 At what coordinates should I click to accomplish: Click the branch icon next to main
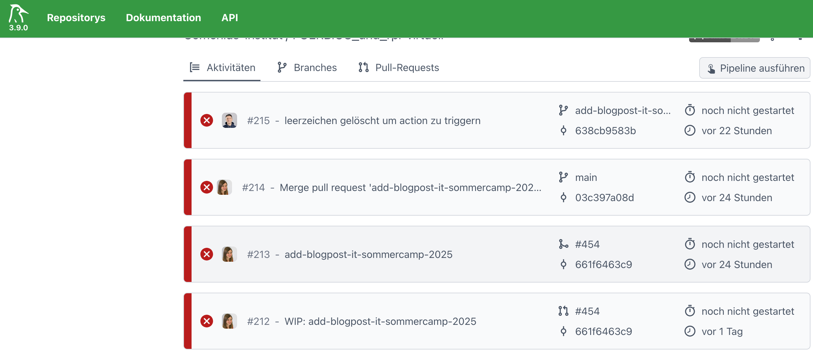pos(563,177)
